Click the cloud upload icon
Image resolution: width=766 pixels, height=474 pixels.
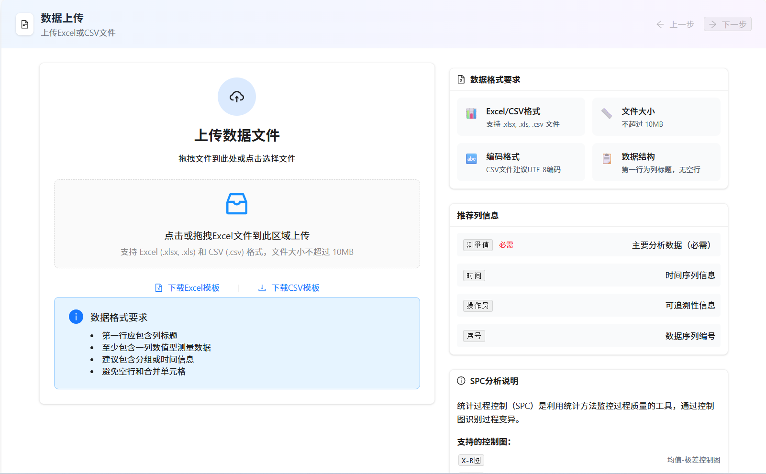point(237,97)
